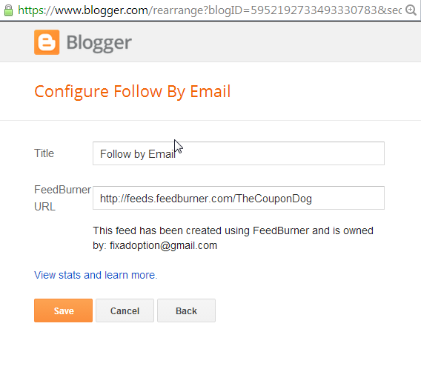The width and height of the screenshot is (421, 372).
Task: Save the Follow By Email settings
Action: pyautogui.click(x=63, y=310)
